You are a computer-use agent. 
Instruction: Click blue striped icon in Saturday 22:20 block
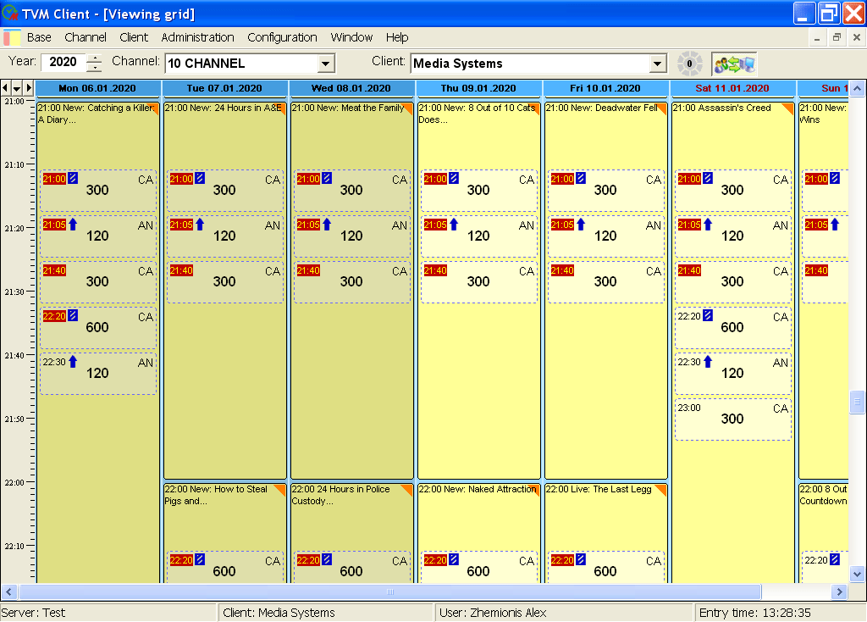708,316
